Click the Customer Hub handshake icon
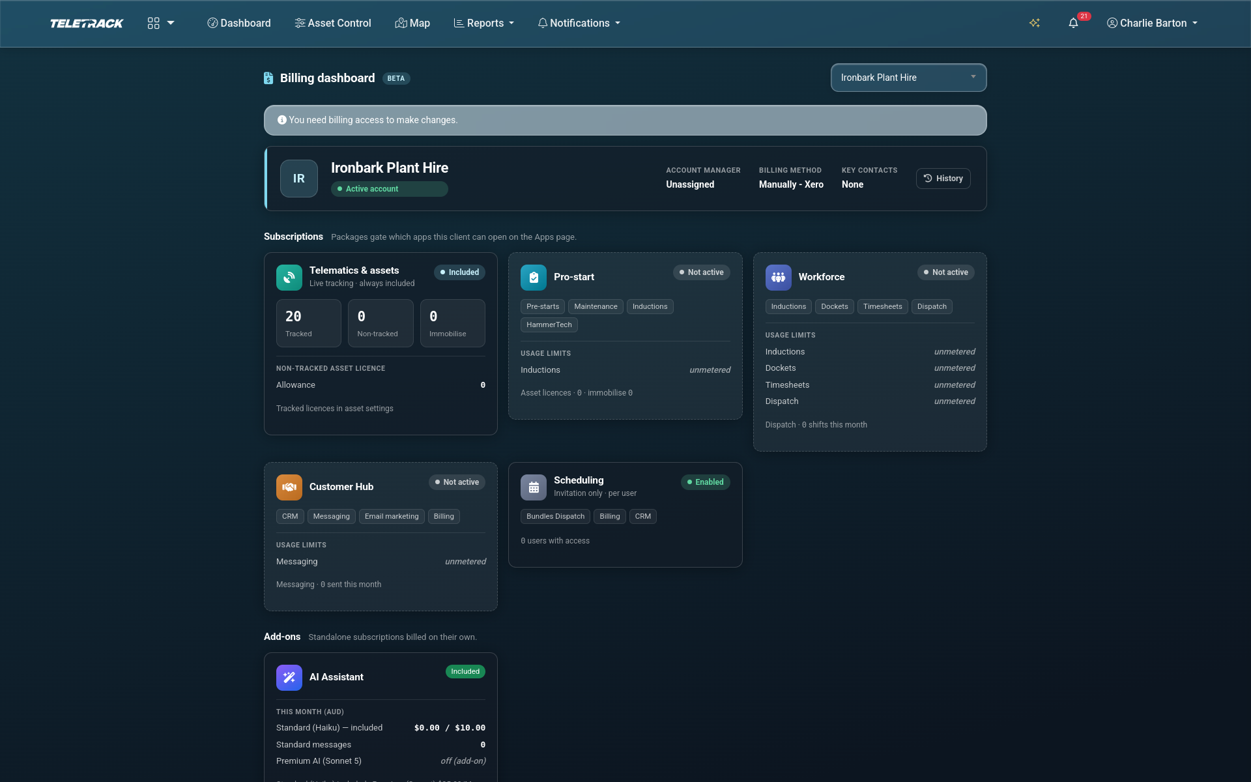 pos(289,487)
